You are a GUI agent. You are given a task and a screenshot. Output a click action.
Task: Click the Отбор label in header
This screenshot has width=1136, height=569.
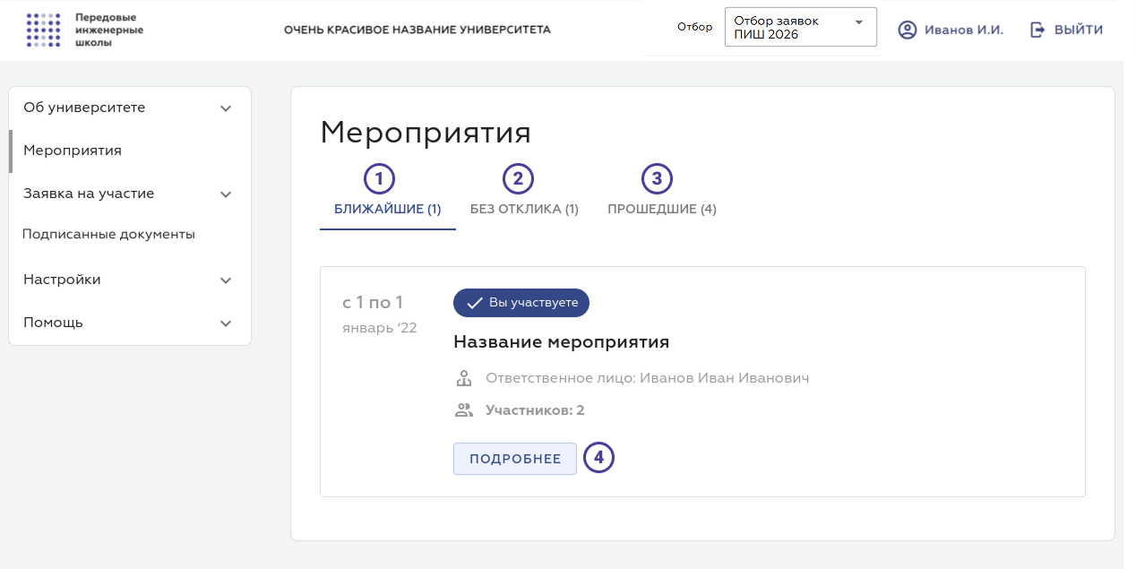click(x=695, y=27)
